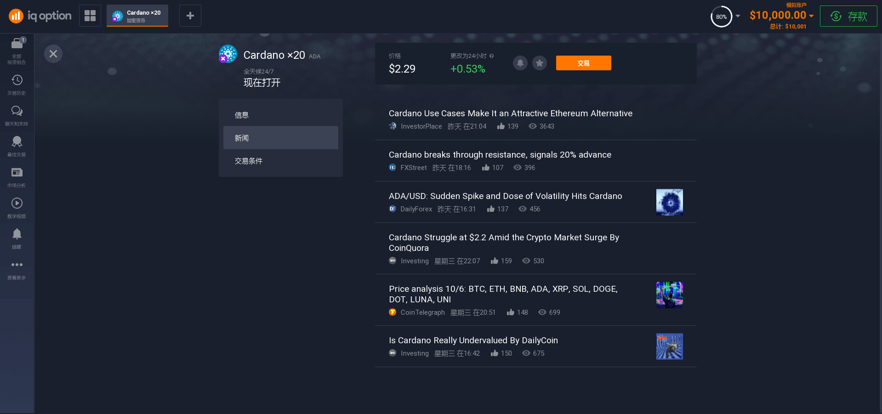Toggle price alert bell for Cardano
The image size is (882, 414).
(520, 63)
